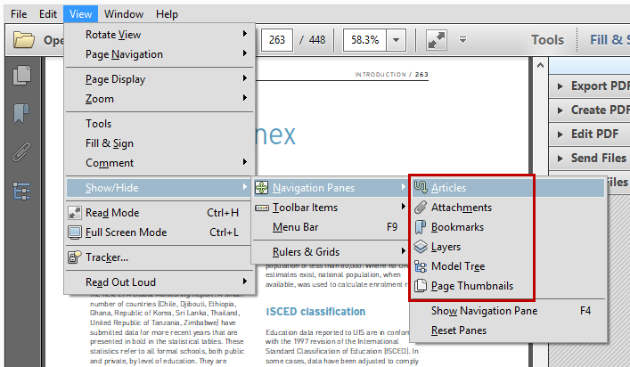
Task: Choose Model Tree navigation pane
Action: [508, 266]
